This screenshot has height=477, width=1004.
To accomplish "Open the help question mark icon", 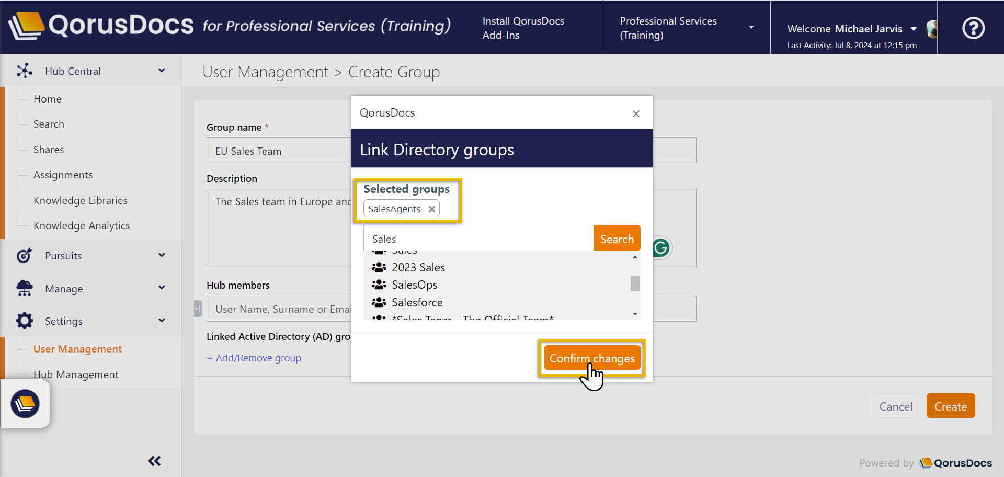I will pos(973,28).
